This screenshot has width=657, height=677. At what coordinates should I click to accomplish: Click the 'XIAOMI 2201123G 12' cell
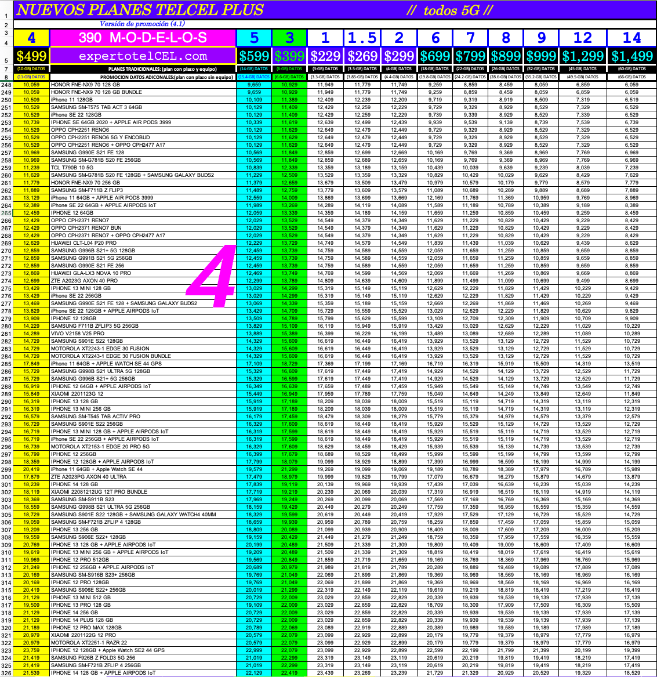pyautogui.click(x=143, y=394)
